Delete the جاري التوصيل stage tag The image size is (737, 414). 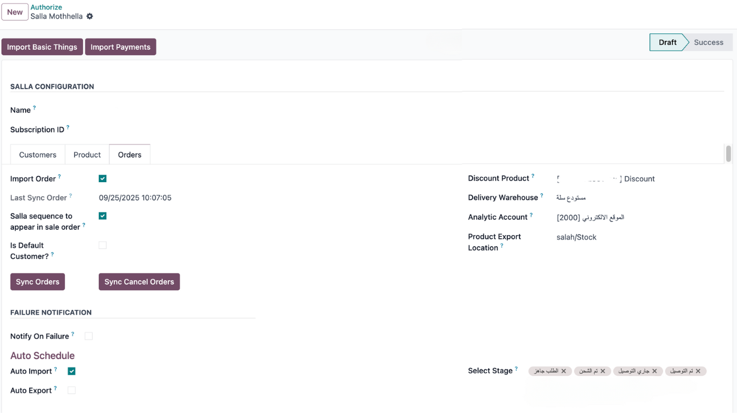pyautogui.click(x=654, y=371)
